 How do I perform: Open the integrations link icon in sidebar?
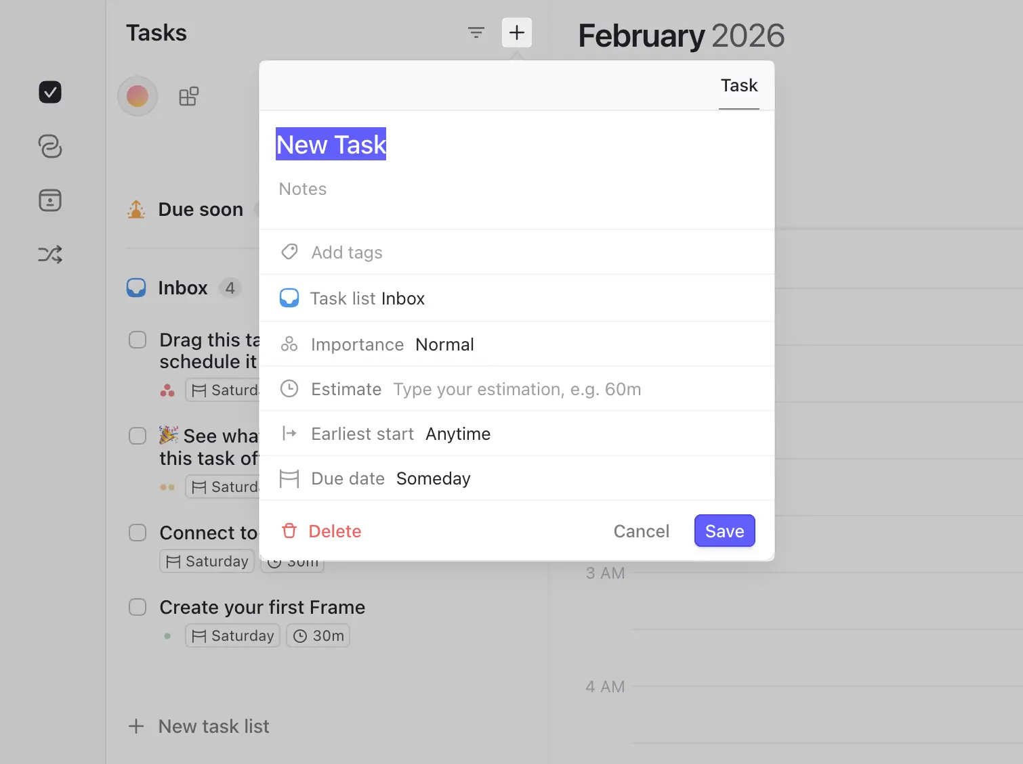(49, 146)
